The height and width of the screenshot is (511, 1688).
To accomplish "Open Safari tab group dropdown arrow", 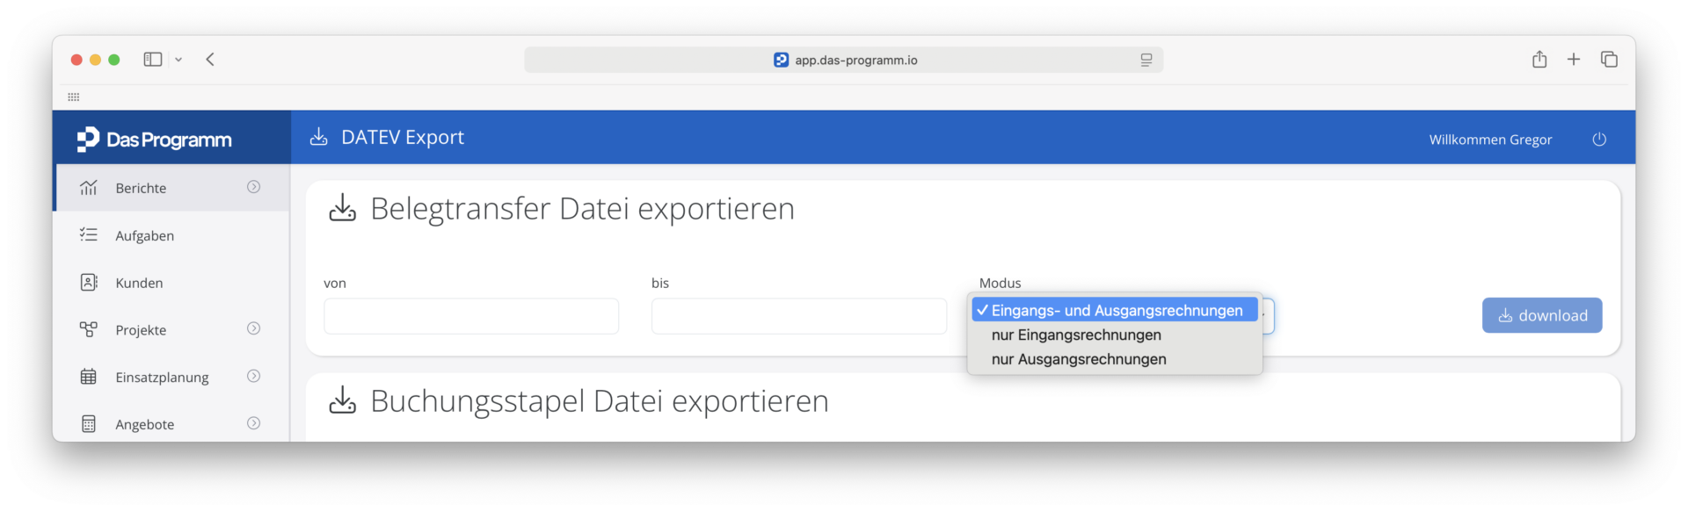I will tap(178, 60).
